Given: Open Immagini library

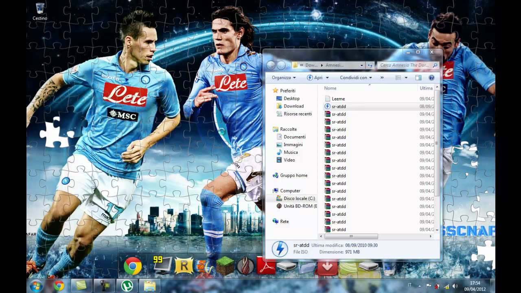Looking at the screenshot, I should pyautogui.click(x=293, y=144).
